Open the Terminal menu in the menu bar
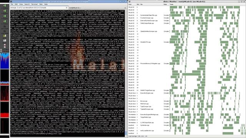The width and height of the screenshot is (246, 138). tap(34, 4)
